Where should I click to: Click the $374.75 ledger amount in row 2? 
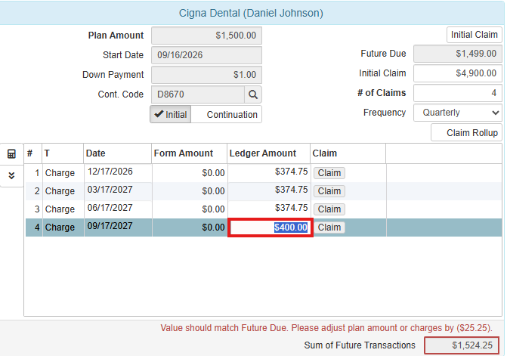[x=291, y=190]
